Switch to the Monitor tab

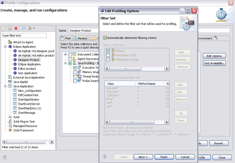[81, 38]
